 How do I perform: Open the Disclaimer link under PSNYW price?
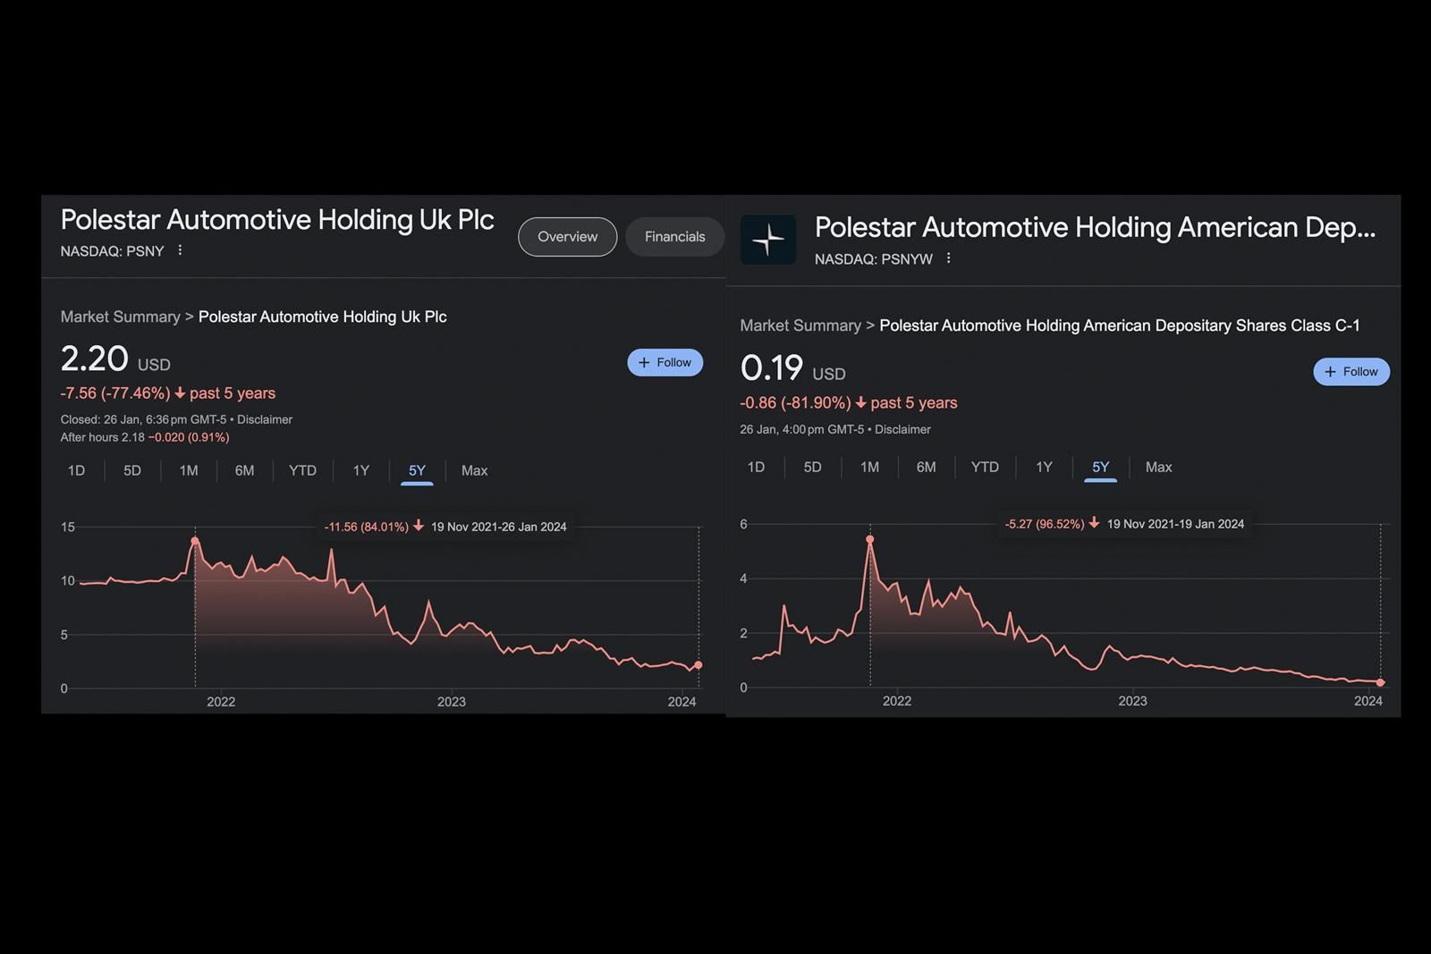tap(902, 429)
